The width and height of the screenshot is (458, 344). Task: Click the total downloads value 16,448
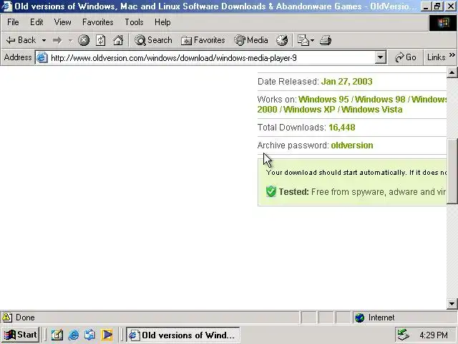[342, 128]
